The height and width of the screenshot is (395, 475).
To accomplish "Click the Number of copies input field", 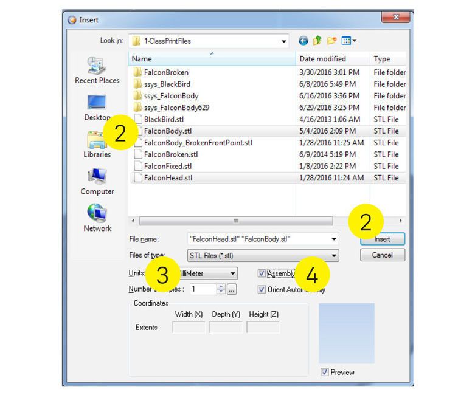I will click(203, 289).
